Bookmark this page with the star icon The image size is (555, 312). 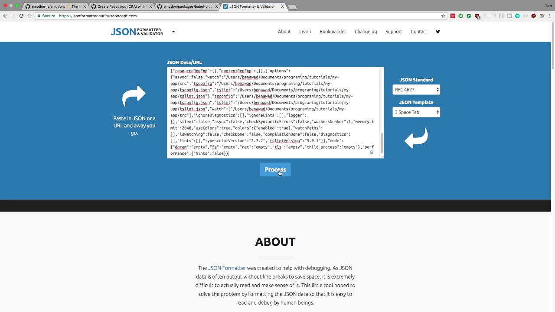pyautogui.click(x=443, y=16)
